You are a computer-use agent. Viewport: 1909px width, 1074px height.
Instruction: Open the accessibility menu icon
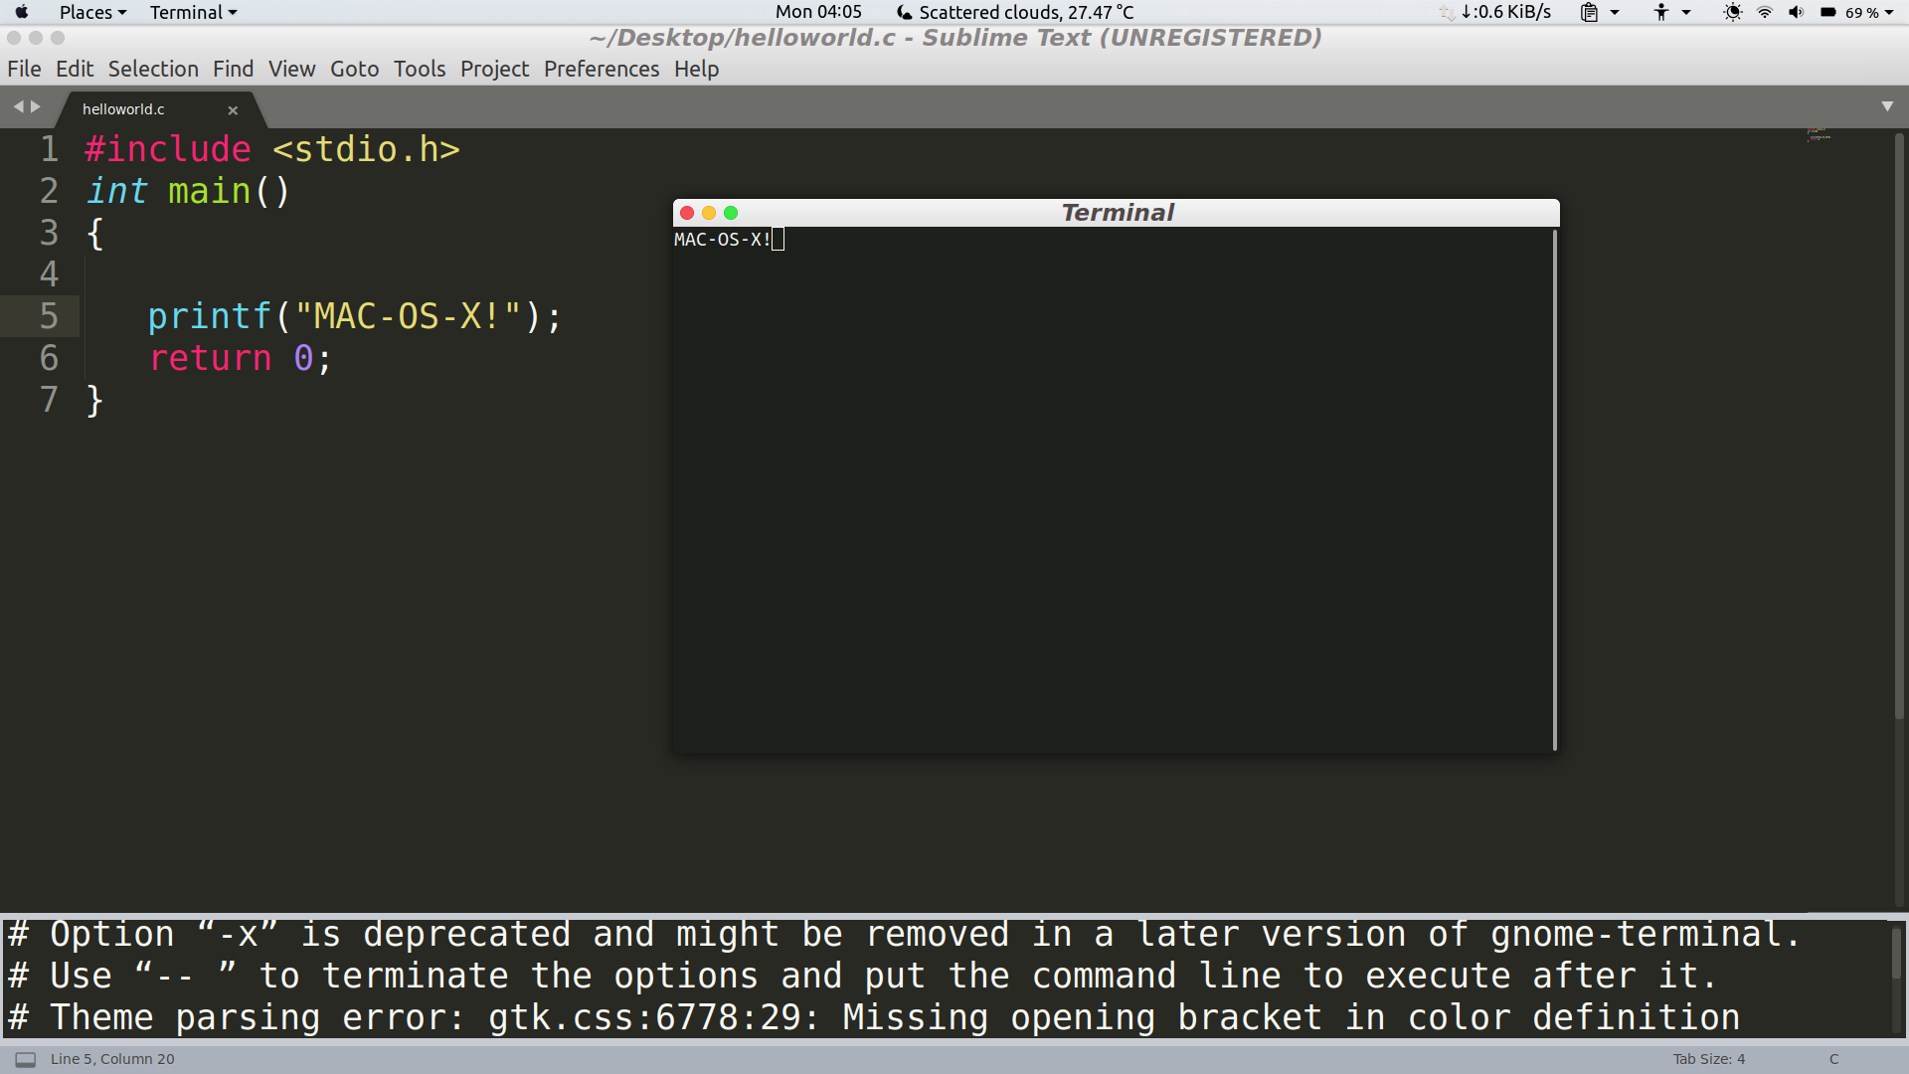(1660, 12)
